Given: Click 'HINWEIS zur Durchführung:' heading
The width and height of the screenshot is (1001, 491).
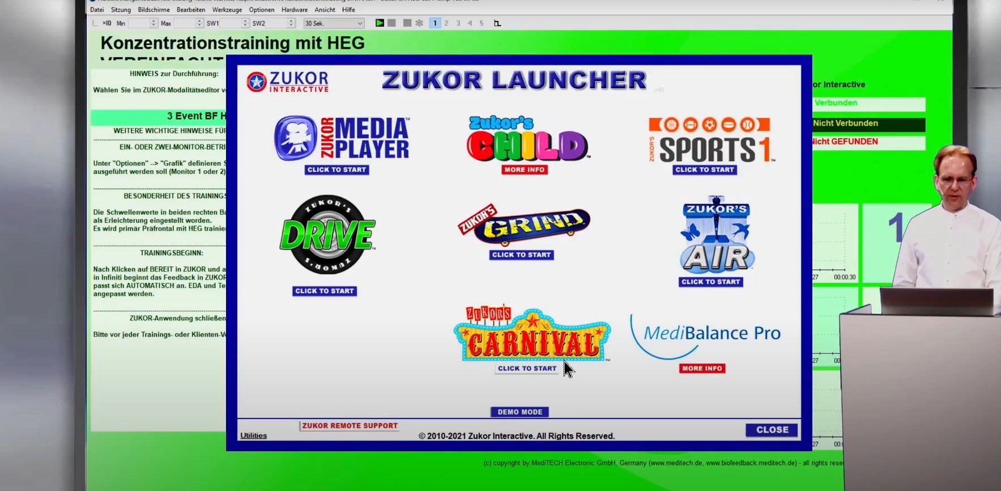Looking at the screenshot, I should click(x=174, y=74).
